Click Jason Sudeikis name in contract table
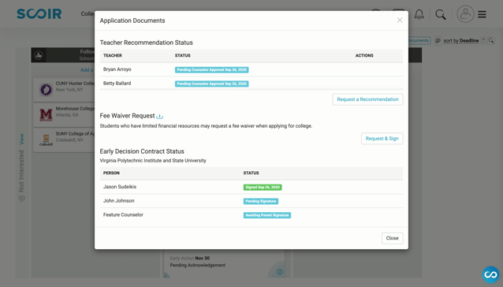Screen dimensions: 503x287 (120, 187)
